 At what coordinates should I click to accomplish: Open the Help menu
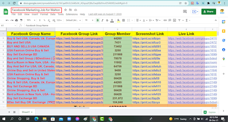pos(82,14)
